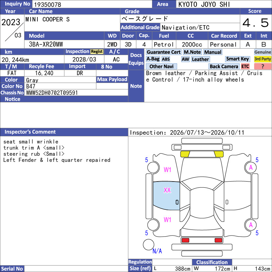Viewport: 272px width, 272px height.
Task: Click the front-left wheel circle
Action: [x=153, y=167]
